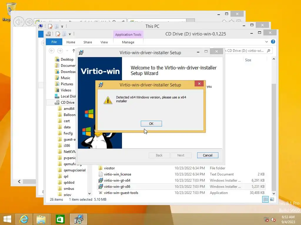The height and width of the screenshot is (225, 301).
Task: Click OK in the x64 warning dialog
Action: 151,124
